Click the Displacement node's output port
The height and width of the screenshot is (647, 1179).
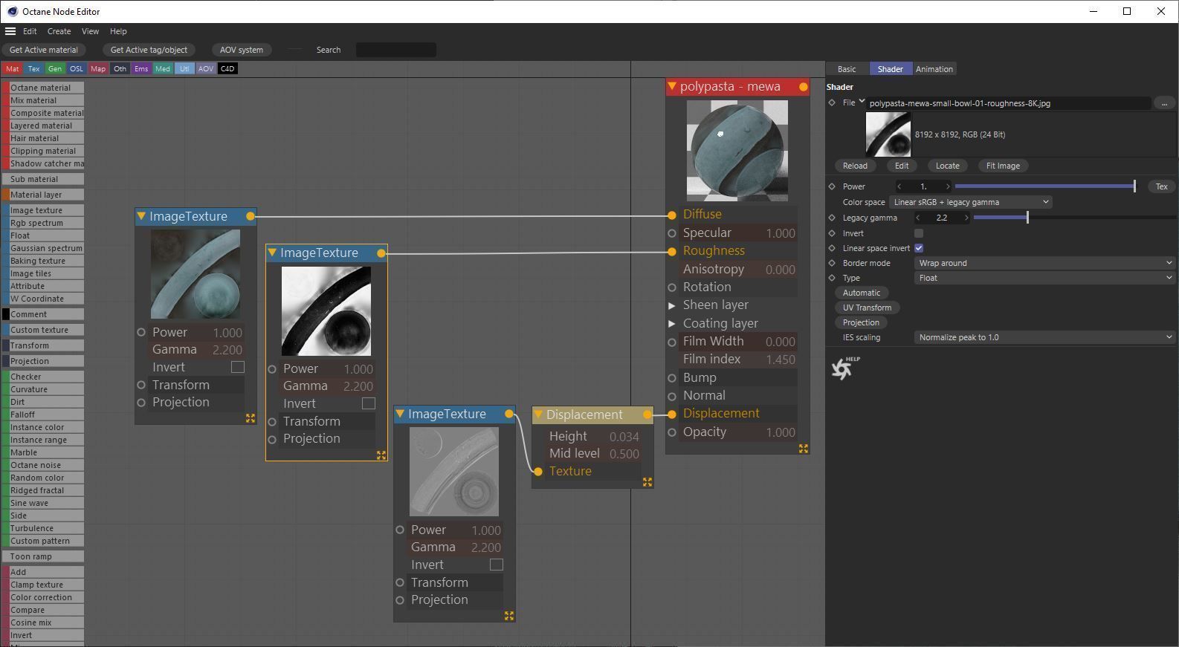click(647, 414)
